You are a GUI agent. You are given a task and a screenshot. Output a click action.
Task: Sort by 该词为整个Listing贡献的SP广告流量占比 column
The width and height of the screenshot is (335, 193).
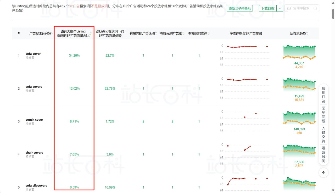(x=91, y=33)
